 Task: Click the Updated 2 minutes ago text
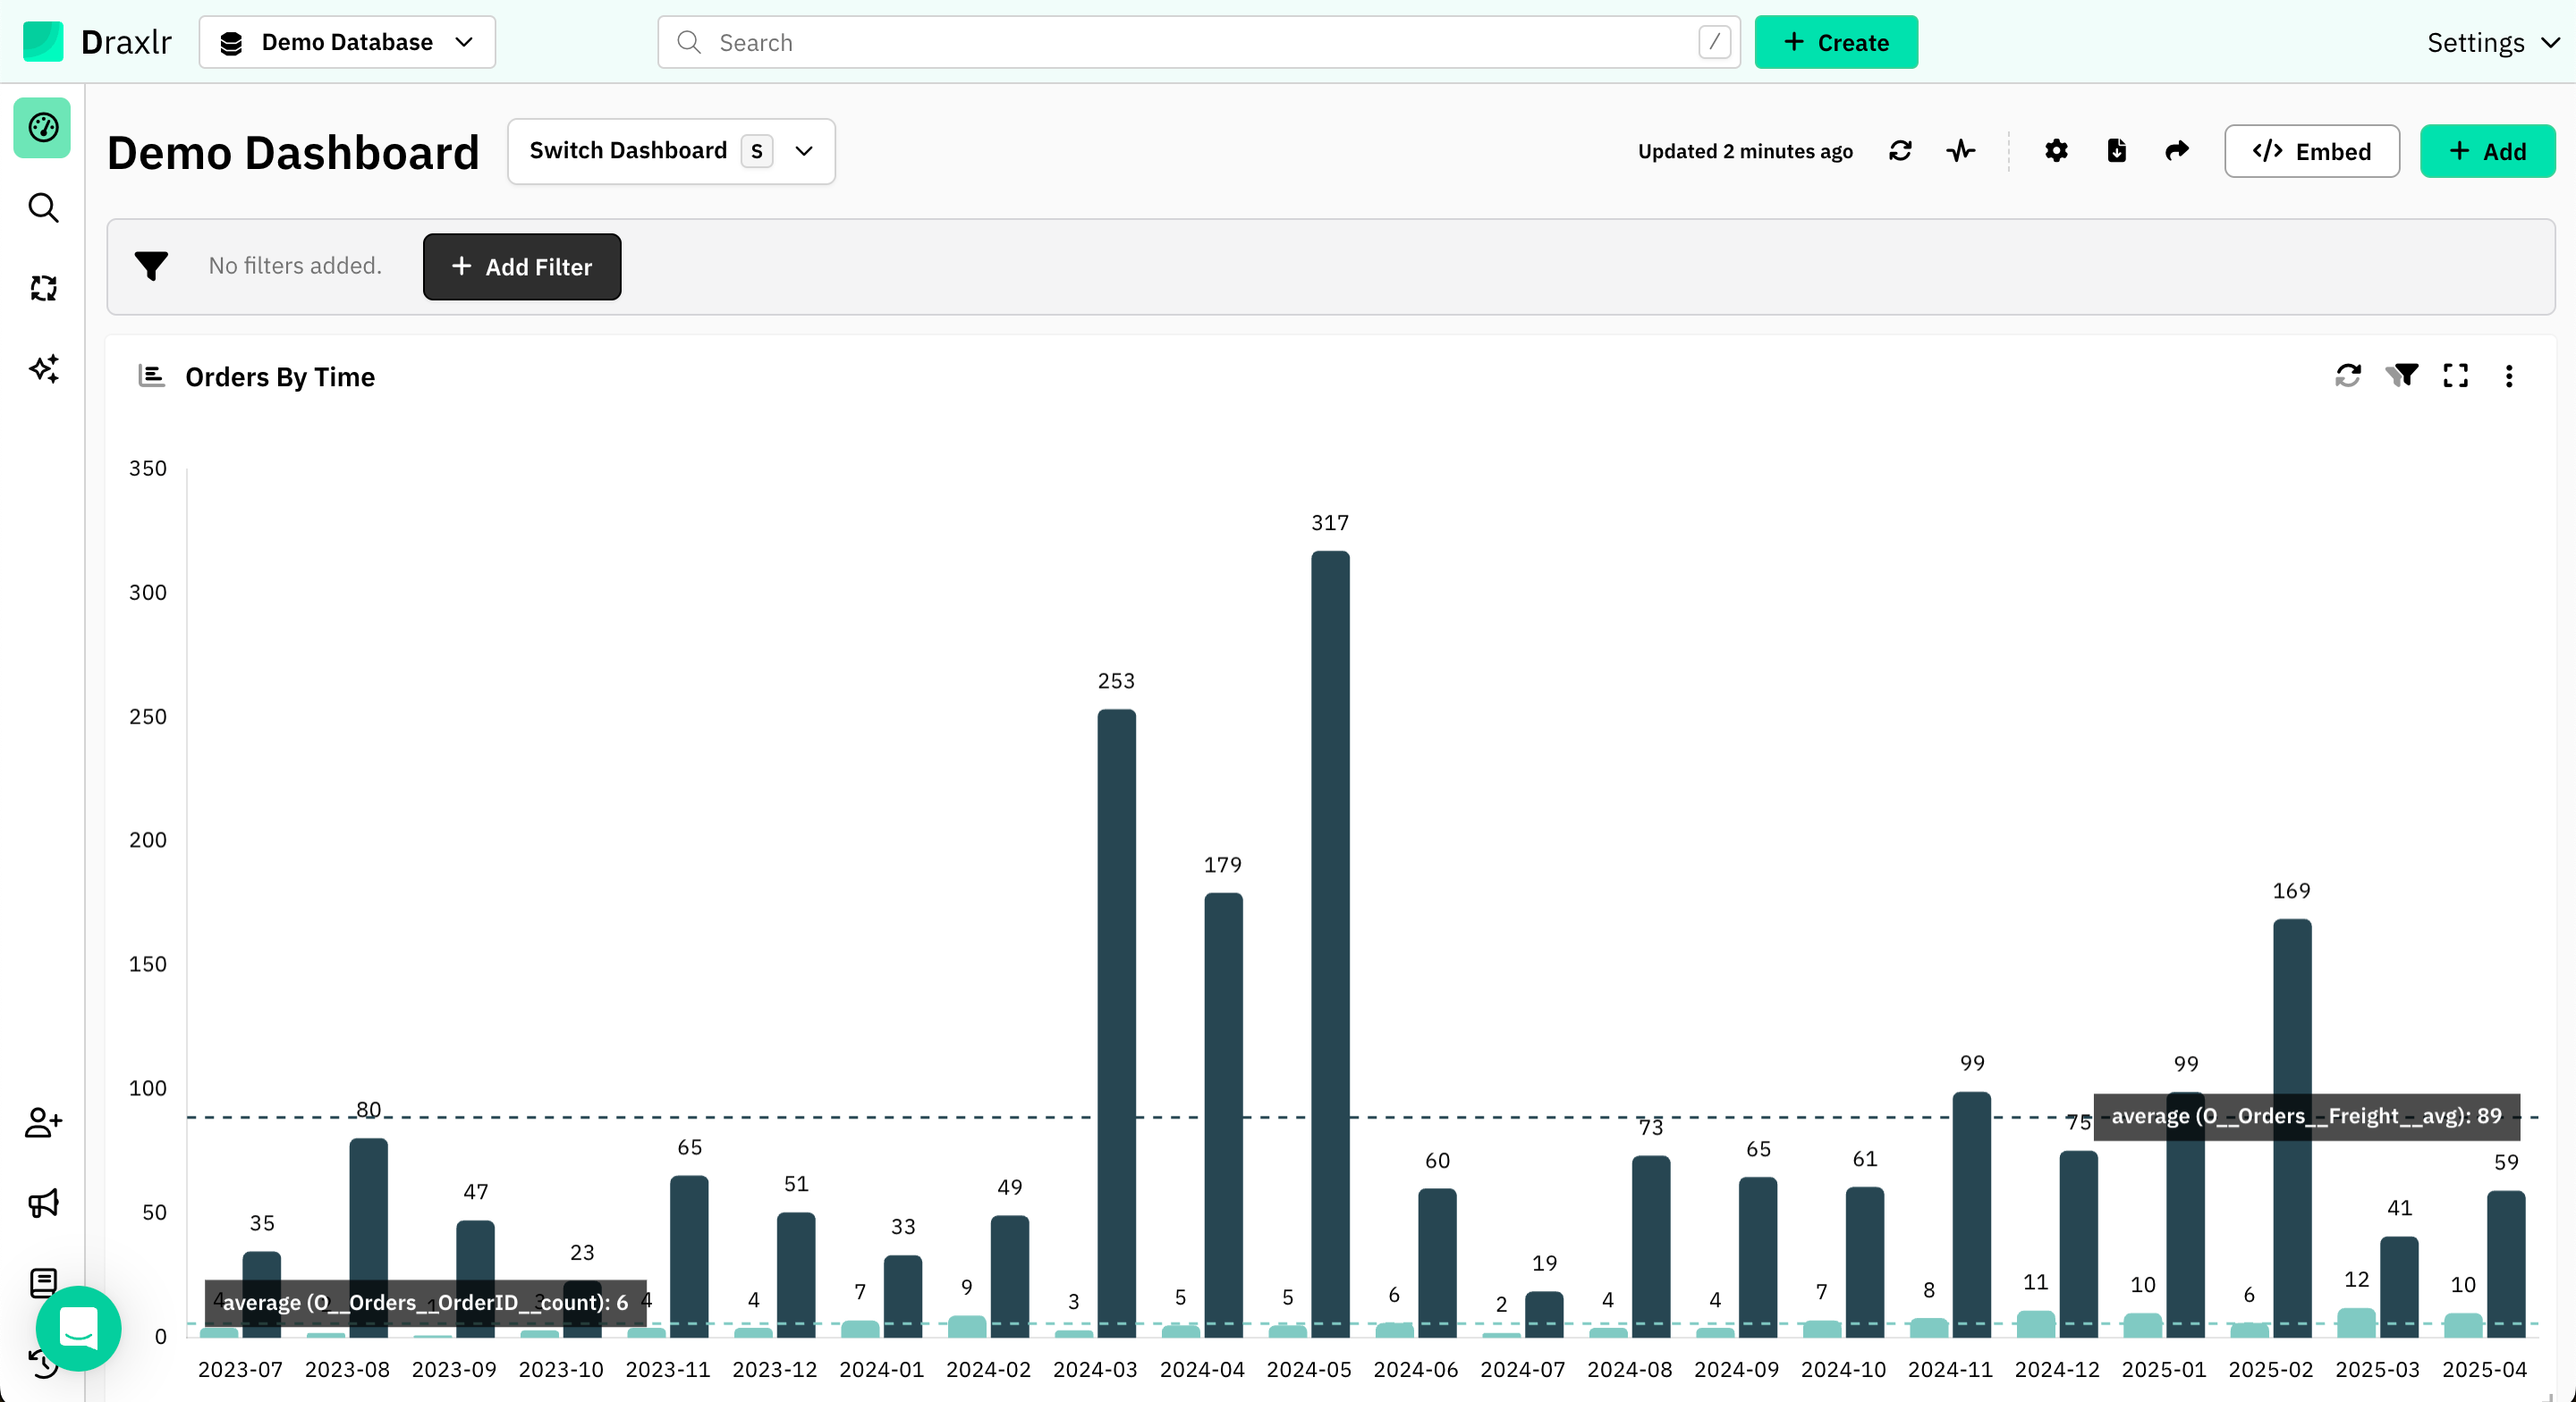1745,151
